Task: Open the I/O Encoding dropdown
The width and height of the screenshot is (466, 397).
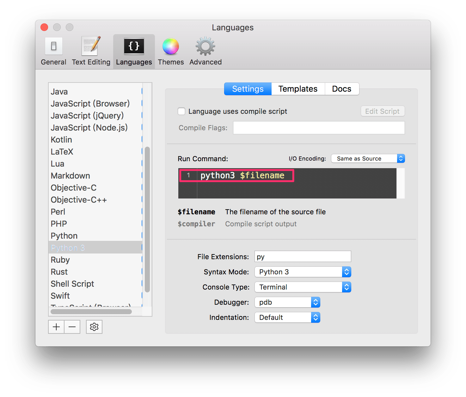Action: tap(368, 158)
